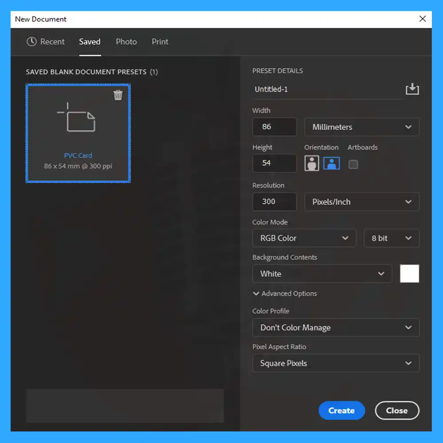The width and height of the screenshot is (443, 443).
Task: Click the Recent clock icon
Action: 31,42
